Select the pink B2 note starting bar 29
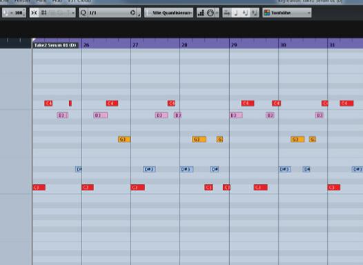The height and width of the screenshot is (265, 363). coord(237,115)
